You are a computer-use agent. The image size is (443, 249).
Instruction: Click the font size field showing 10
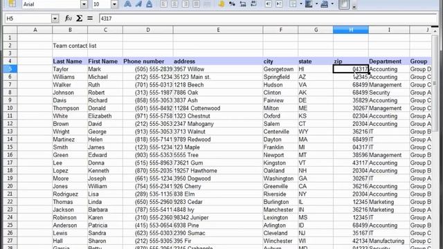click(102, 4)
